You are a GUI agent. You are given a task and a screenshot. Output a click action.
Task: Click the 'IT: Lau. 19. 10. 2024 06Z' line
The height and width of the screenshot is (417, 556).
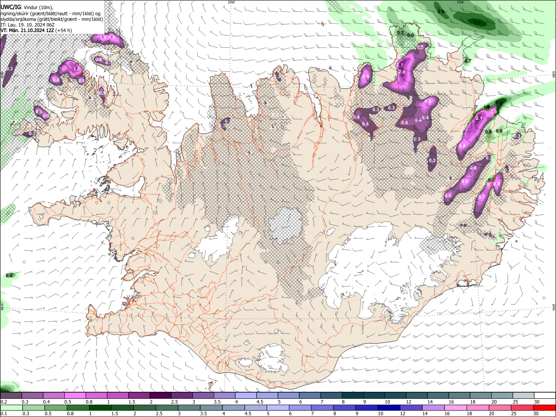27,25
